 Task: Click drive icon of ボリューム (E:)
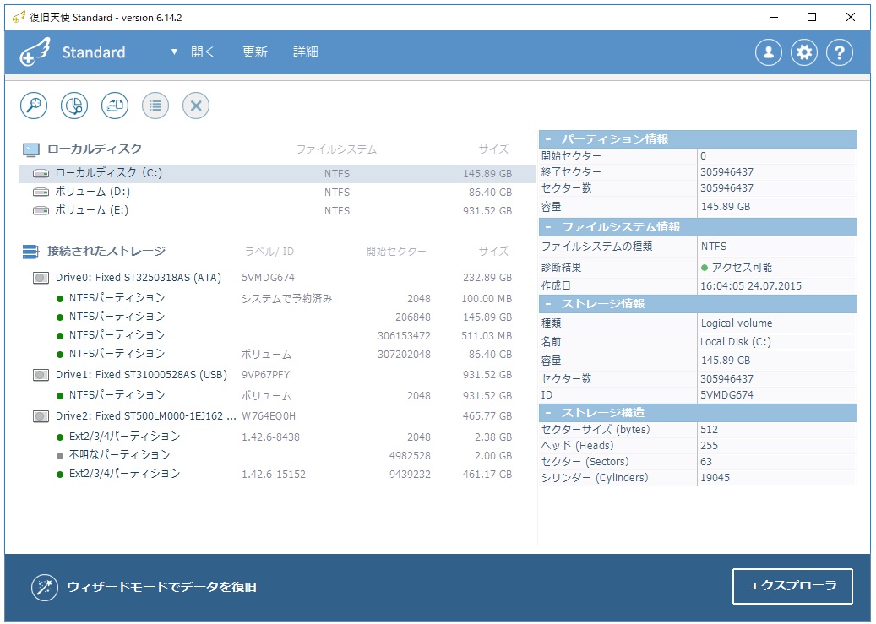[x=41, y=210]
